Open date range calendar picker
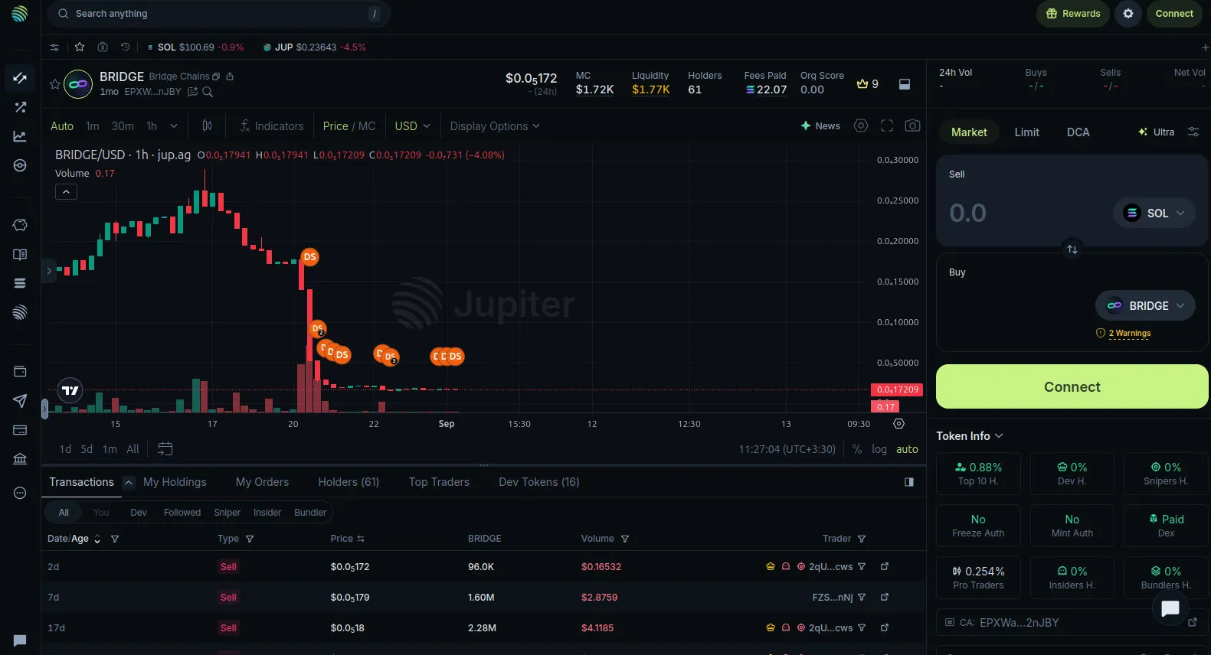1211x655 pixels. click(x=165, y=448)
